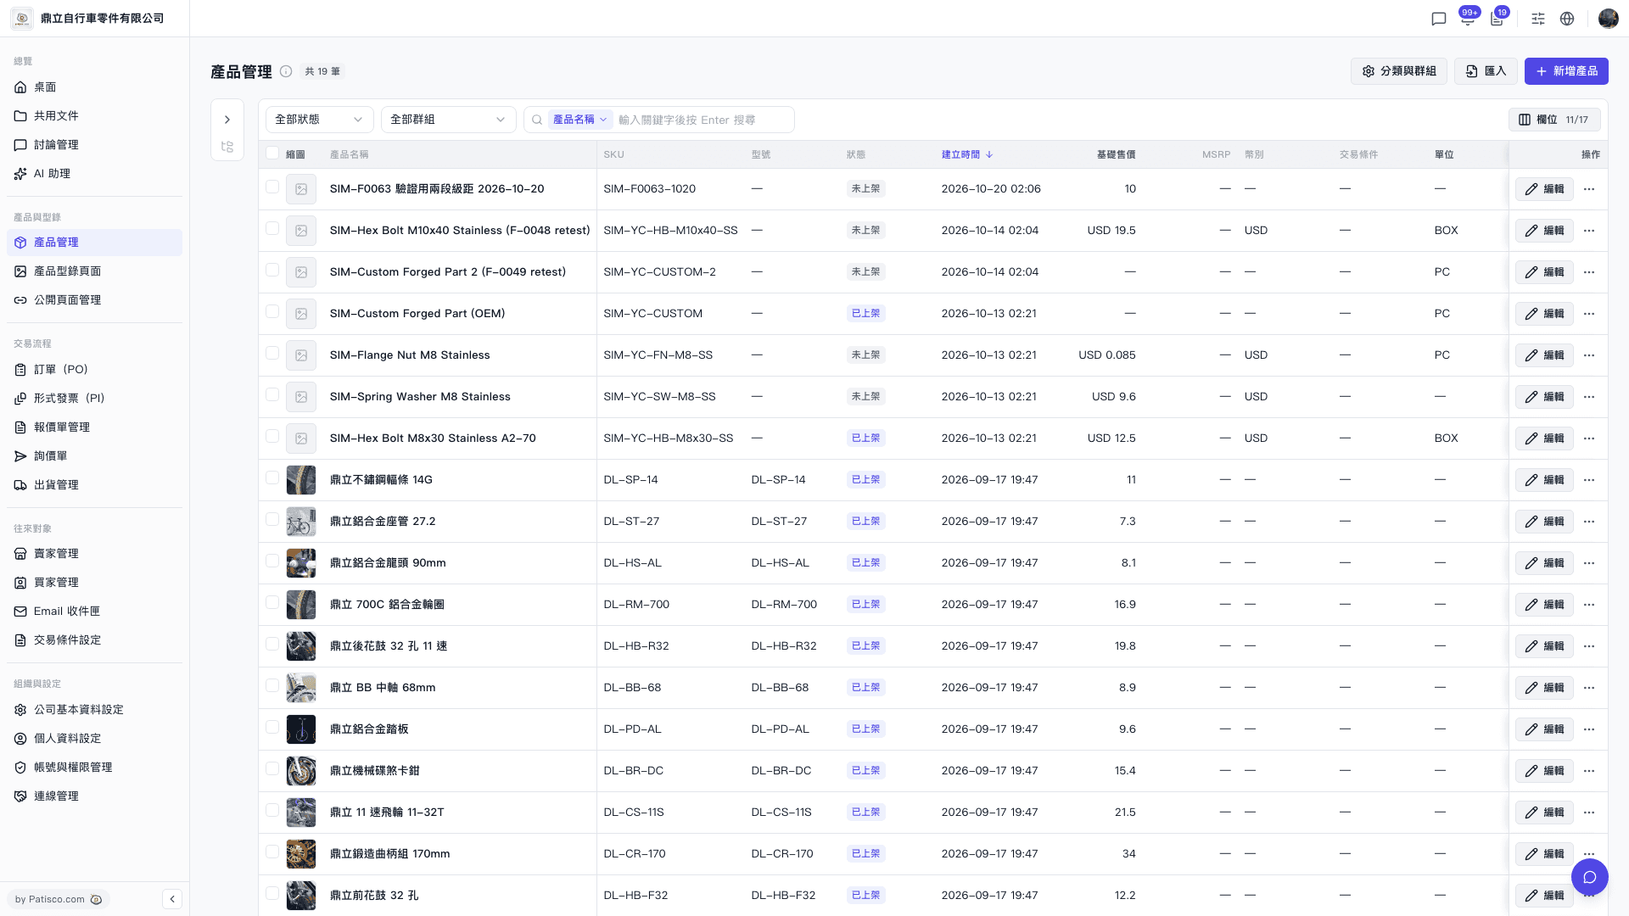Open AI 助理 in sidebar

tap(94, 174)
